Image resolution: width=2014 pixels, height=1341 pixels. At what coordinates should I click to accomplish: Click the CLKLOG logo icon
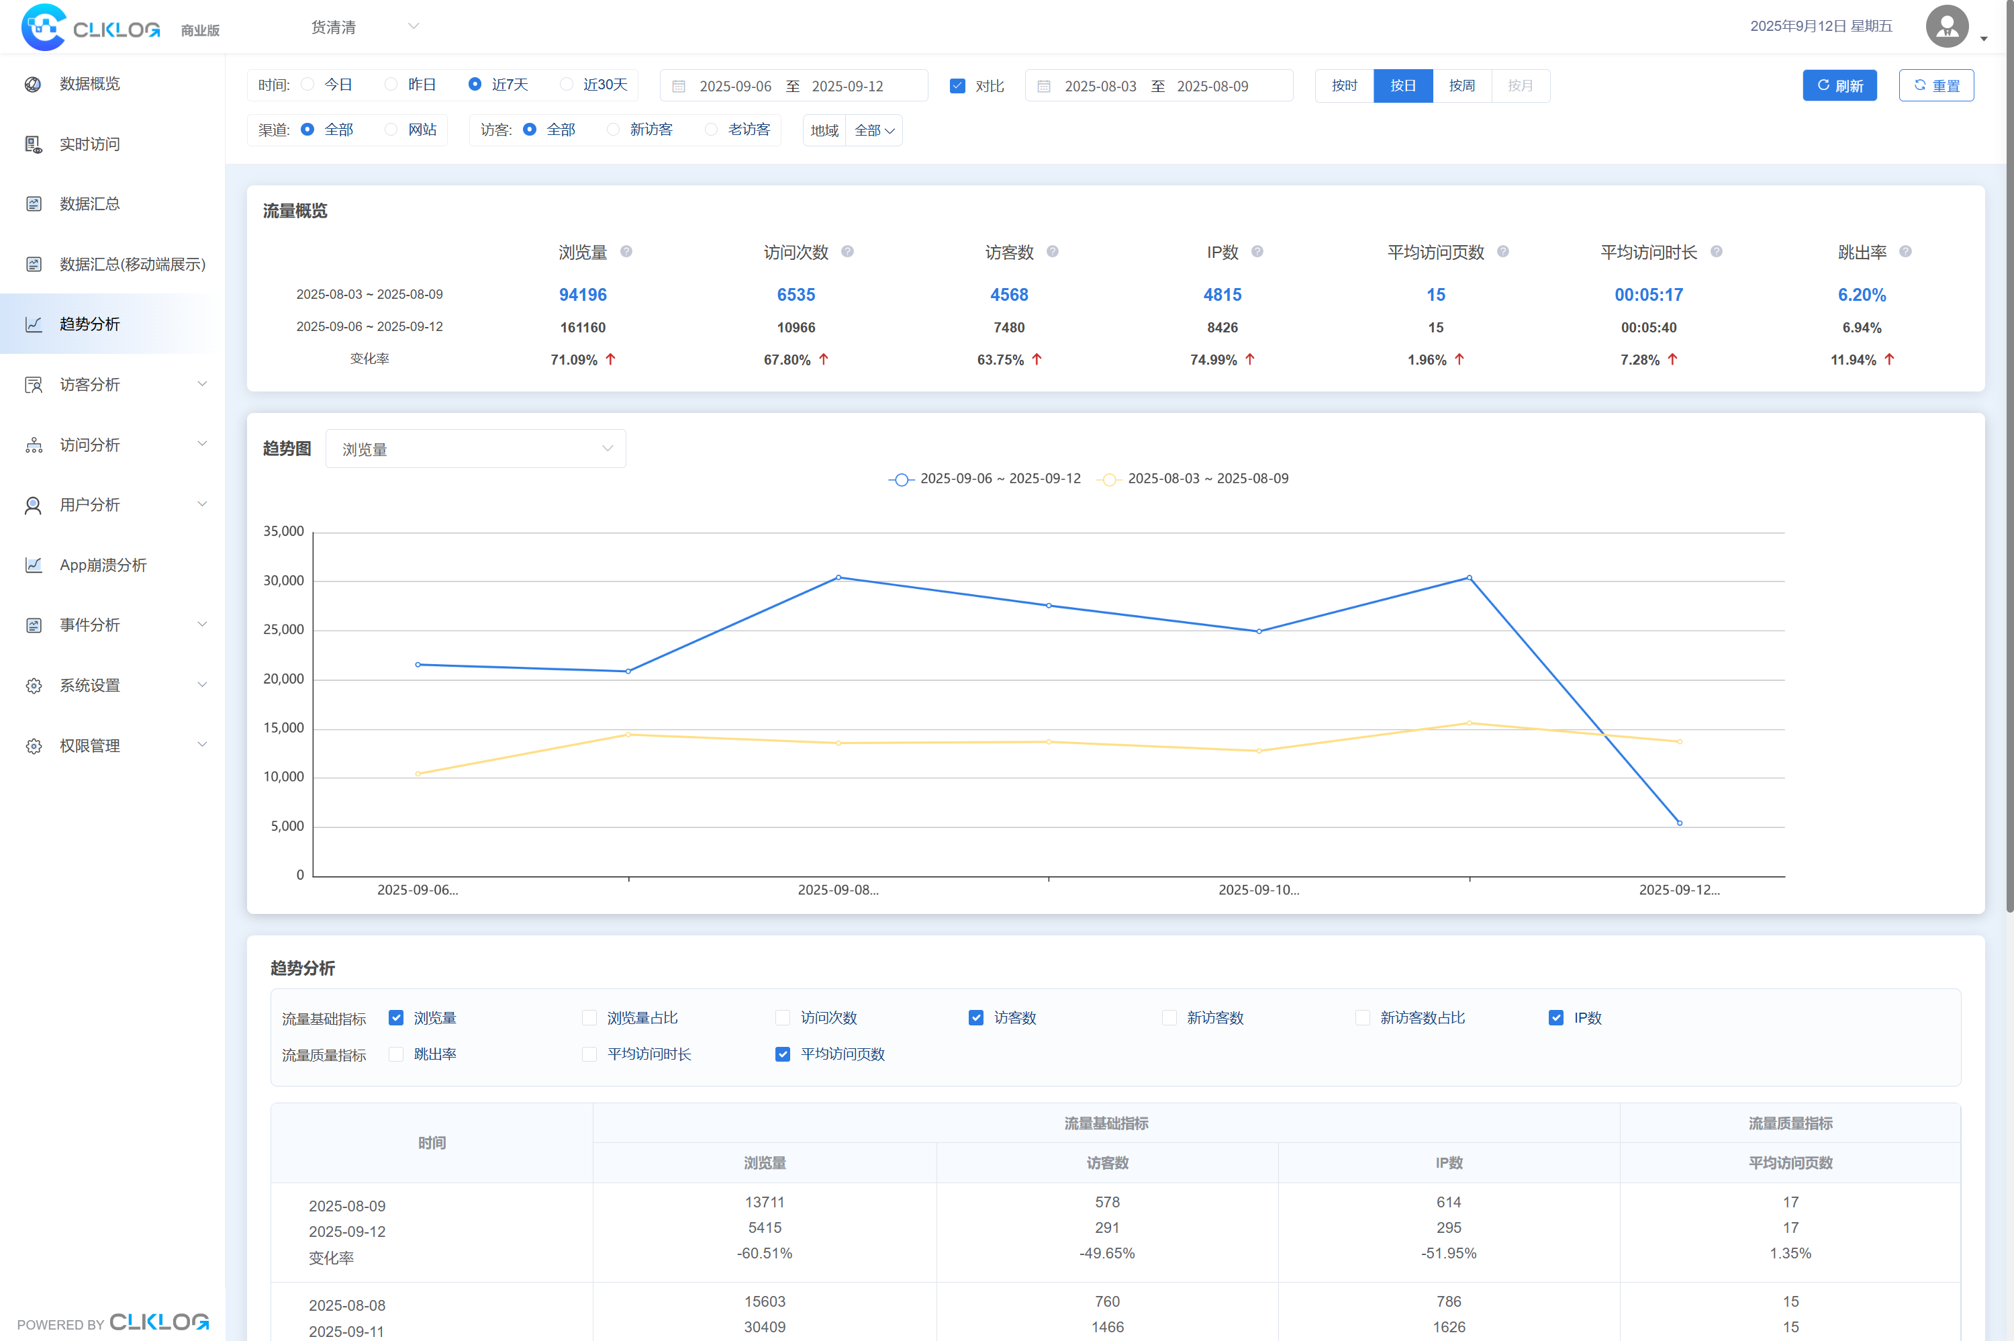tap(44, 28)
